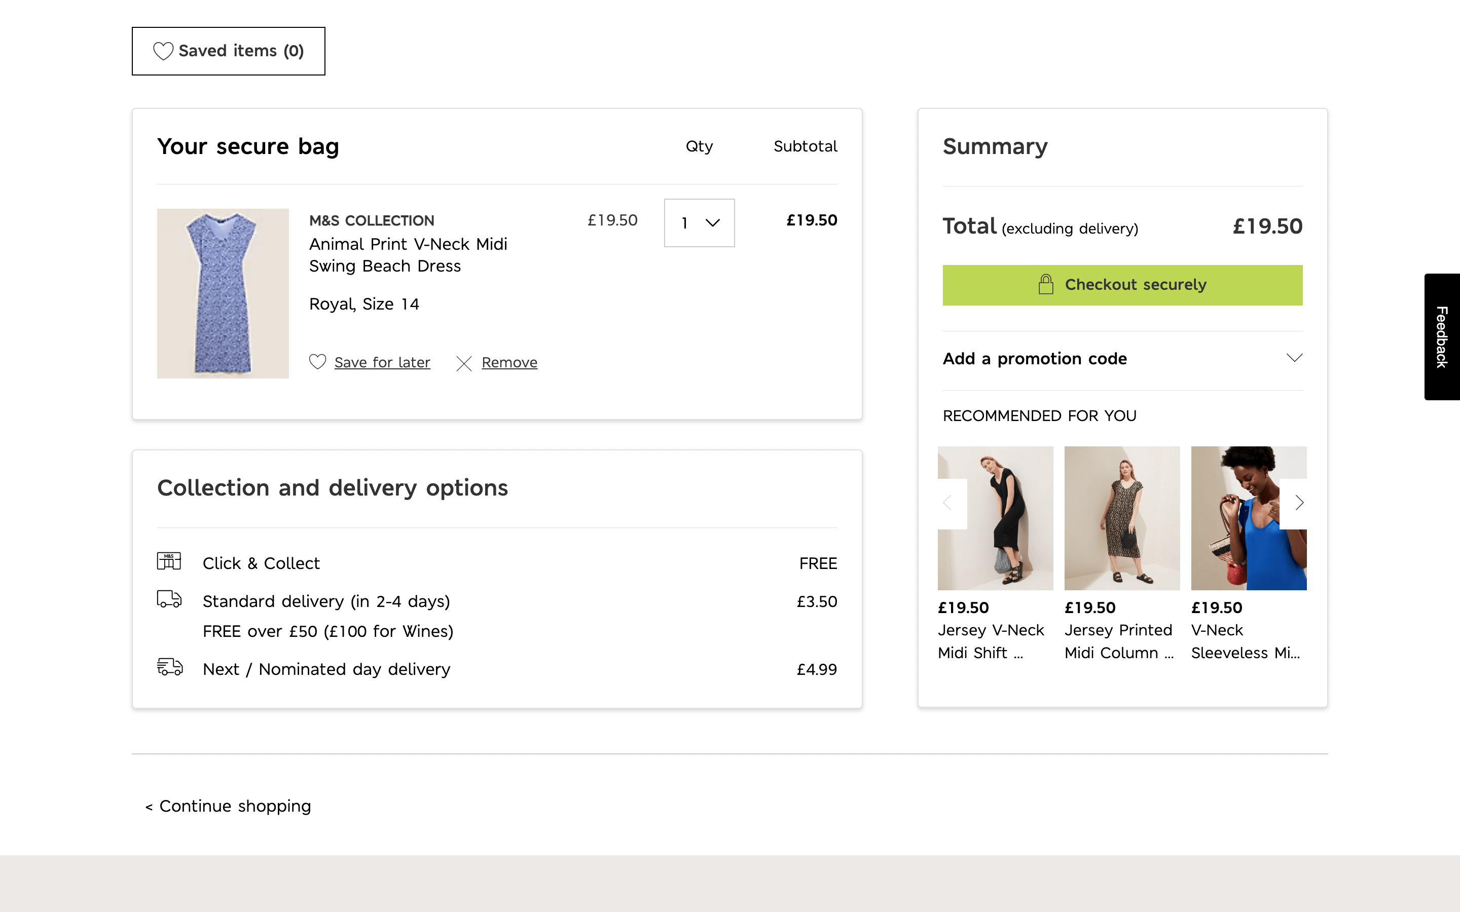This screenshot has height=912, width=1460.
Task: Click the Next day delivery van icon
Action: (x=169, y=667)
